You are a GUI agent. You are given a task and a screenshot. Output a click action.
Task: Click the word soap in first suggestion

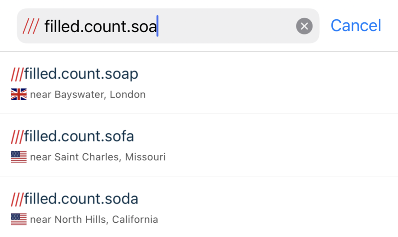click(122, 75)
